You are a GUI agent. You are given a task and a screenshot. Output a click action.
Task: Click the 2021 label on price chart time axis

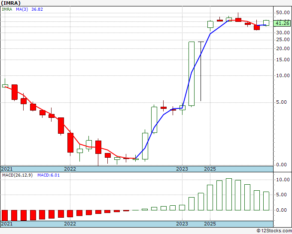point(7,169)
